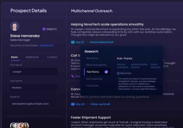Viewport: 183px width, 128px height.
Task: Click the Steve Hernandez name
Action: (25, 36)
